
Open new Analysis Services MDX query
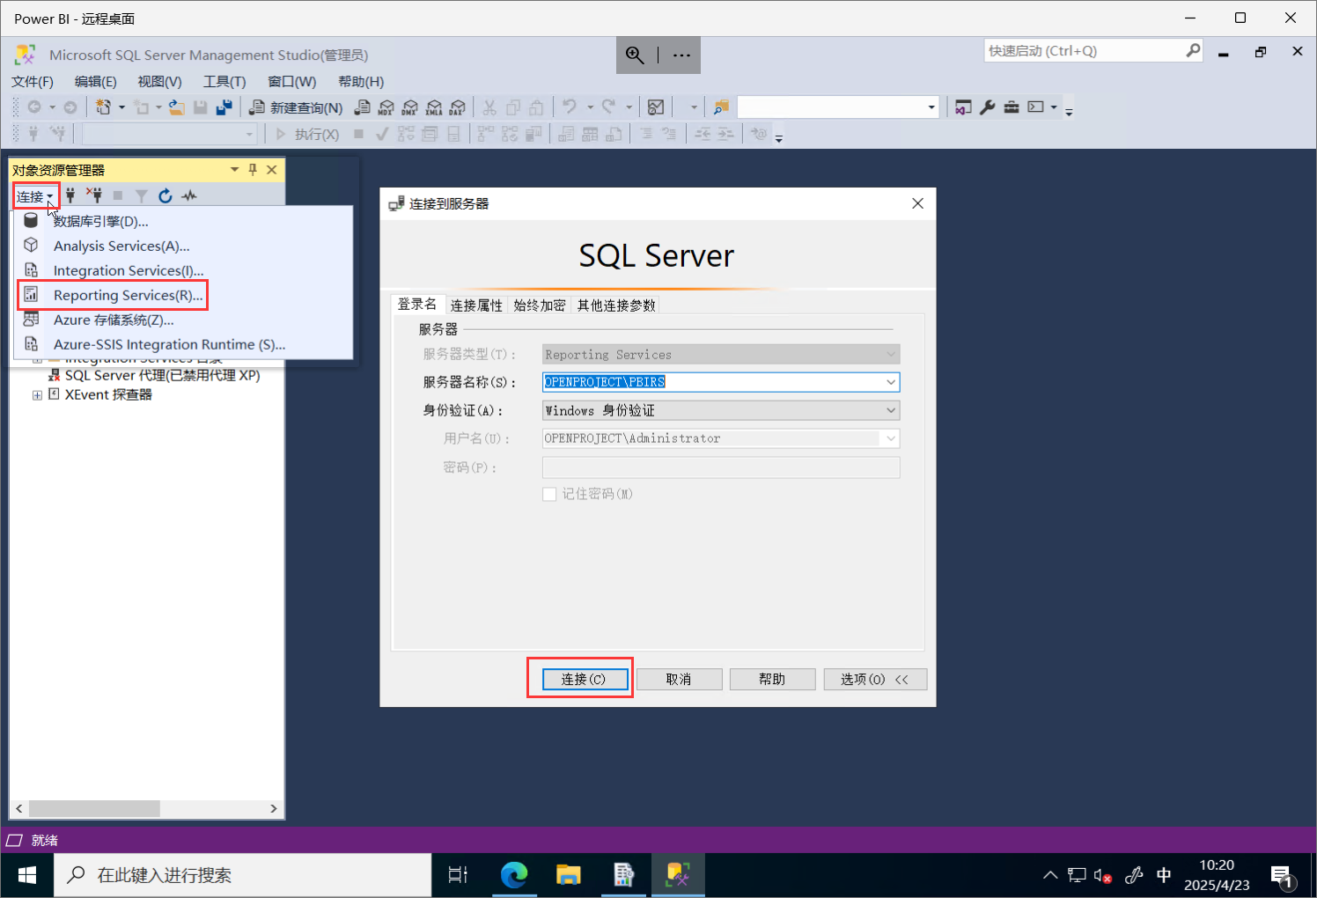tap(386, 107)
